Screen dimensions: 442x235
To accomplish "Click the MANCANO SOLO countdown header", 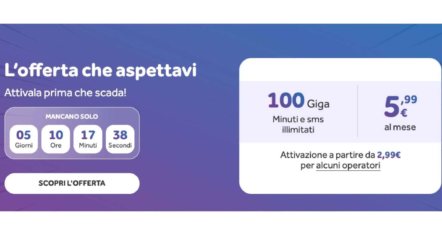I will tap(72, 116).
